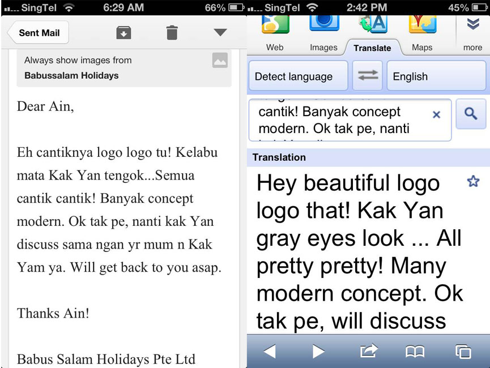Open the mail actions dropdown arrow
This screenshot has width=490, height=368.
pyautogui.click(x=220, y=33)
